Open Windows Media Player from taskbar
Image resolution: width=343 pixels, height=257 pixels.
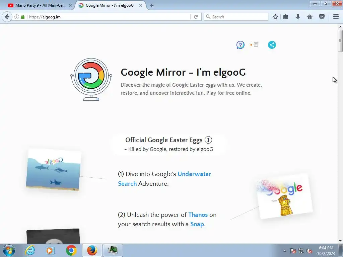pyautogui.click(x=50, y=250)
